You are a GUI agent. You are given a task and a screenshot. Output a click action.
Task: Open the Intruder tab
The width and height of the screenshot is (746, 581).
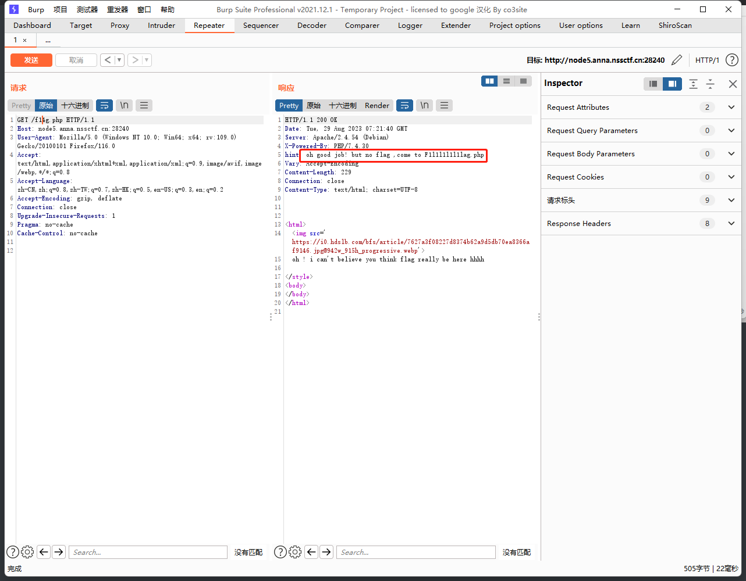pyautogui.click(x=161, y=26)
